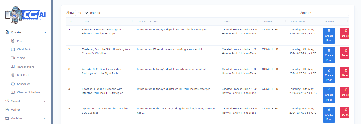Open the Show entries count dropdown

point(82,13)
